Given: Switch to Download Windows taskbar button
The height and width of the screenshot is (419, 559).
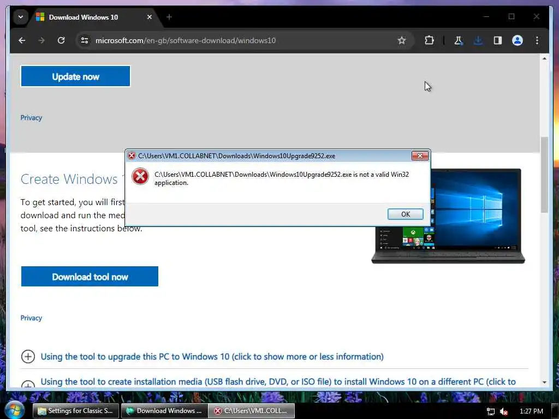Looking at the screenshot, I should tap(165, 411).
